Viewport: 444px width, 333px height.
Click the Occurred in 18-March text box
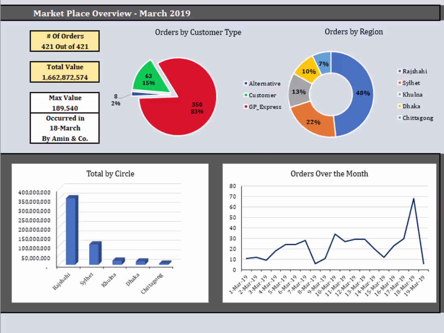click(65, 128)
